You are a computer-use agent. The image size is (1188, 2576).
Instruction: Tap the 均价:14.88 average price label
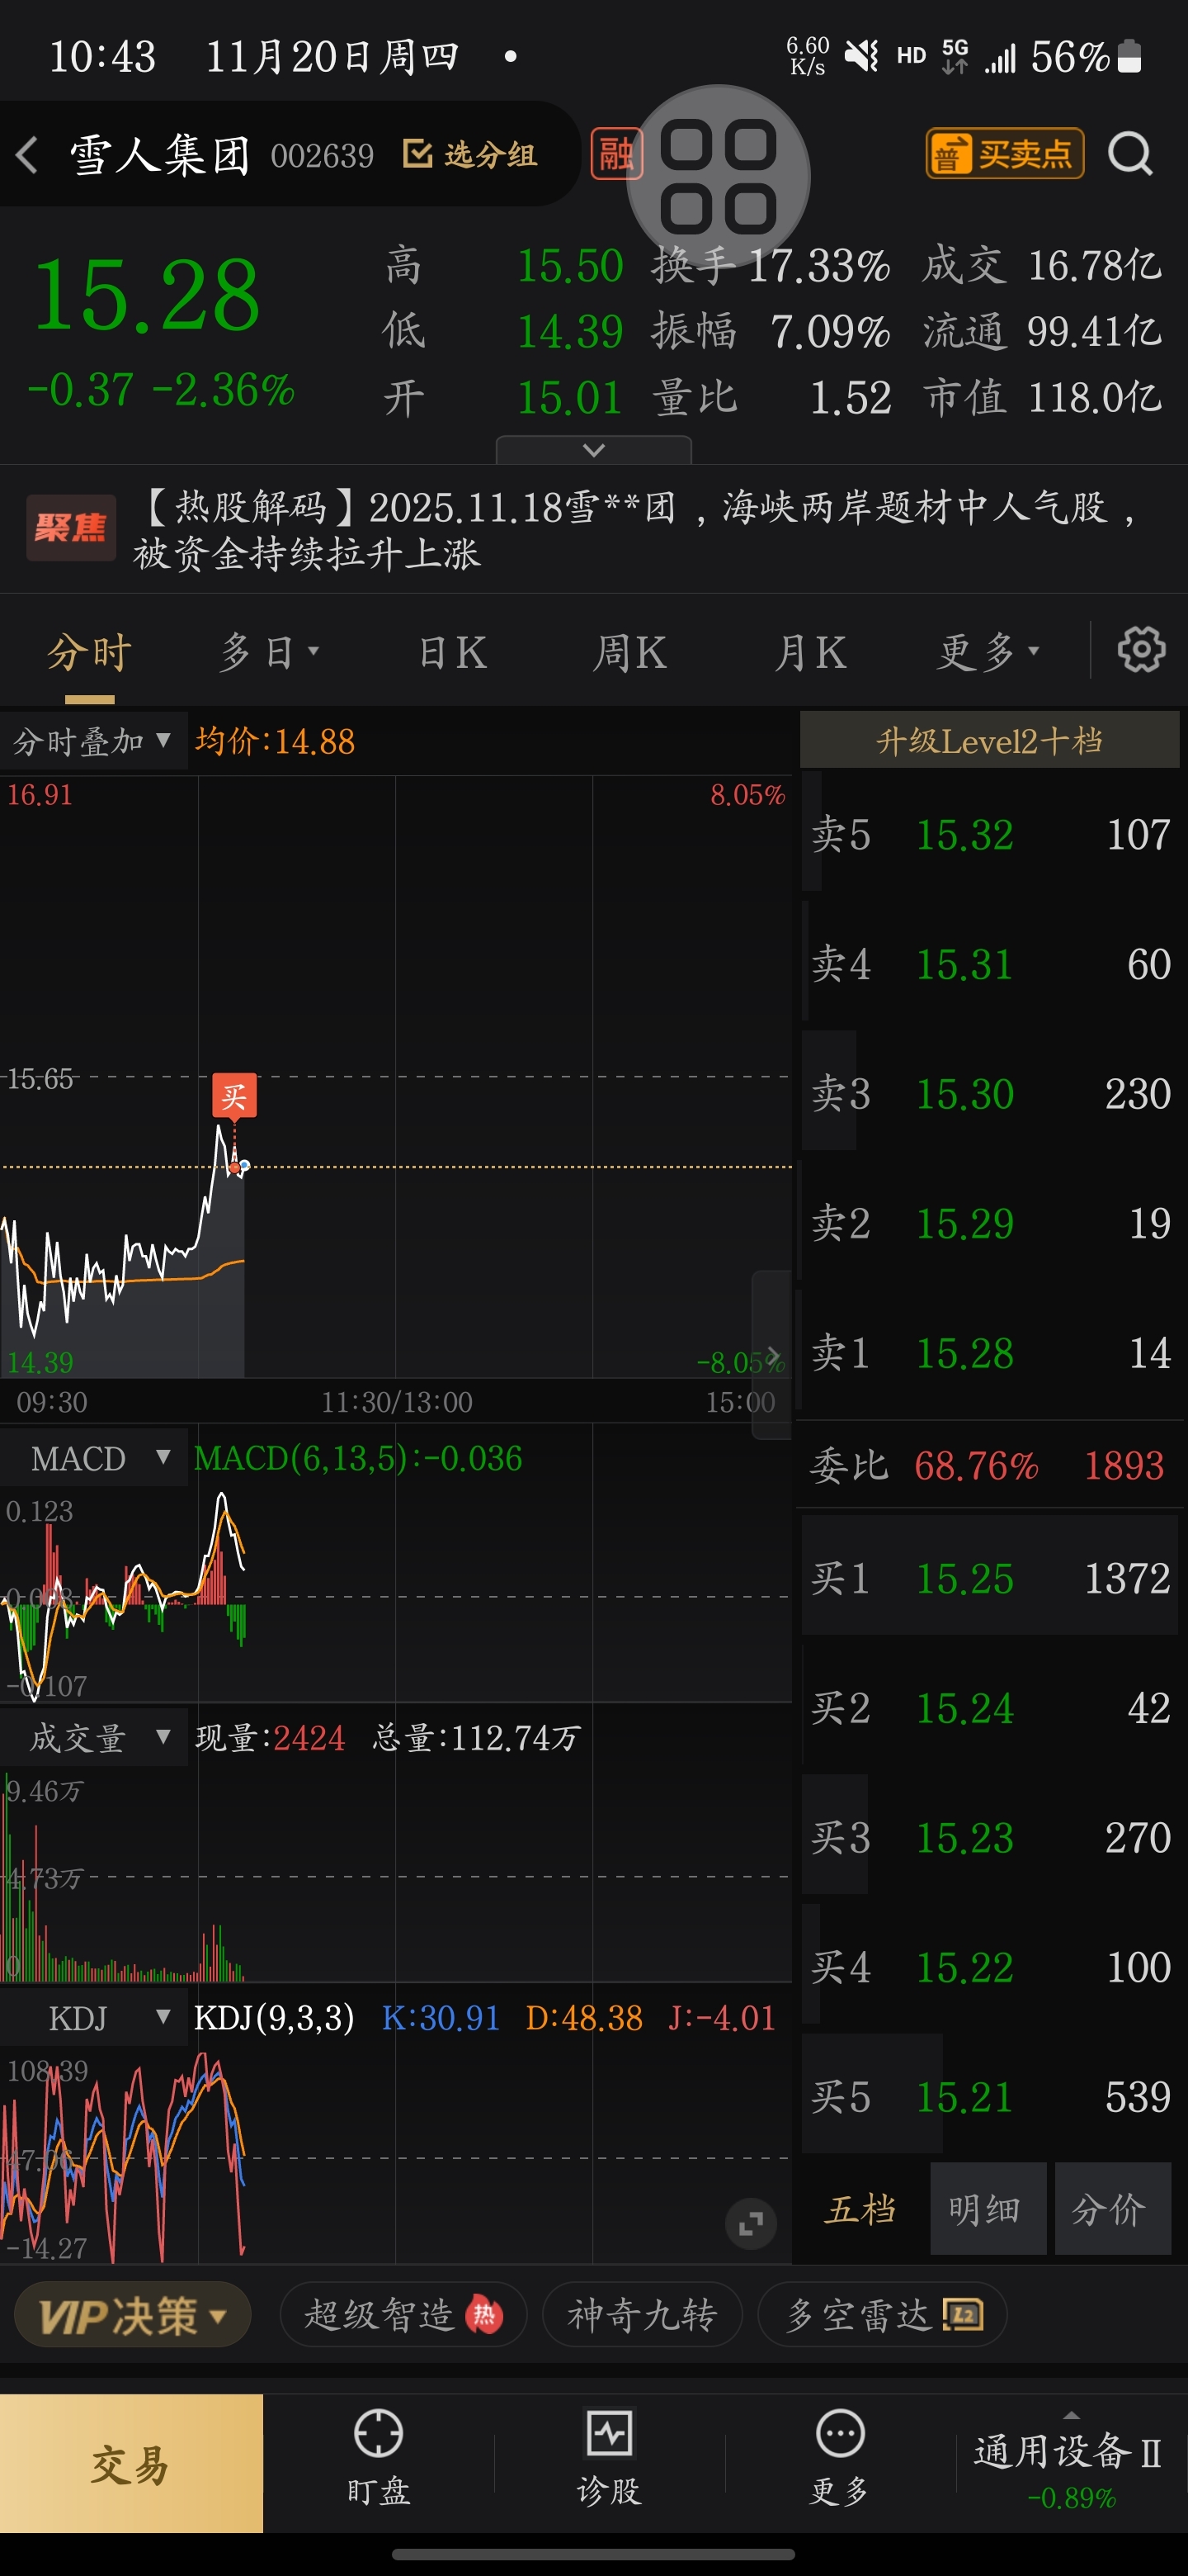point(275,741)
